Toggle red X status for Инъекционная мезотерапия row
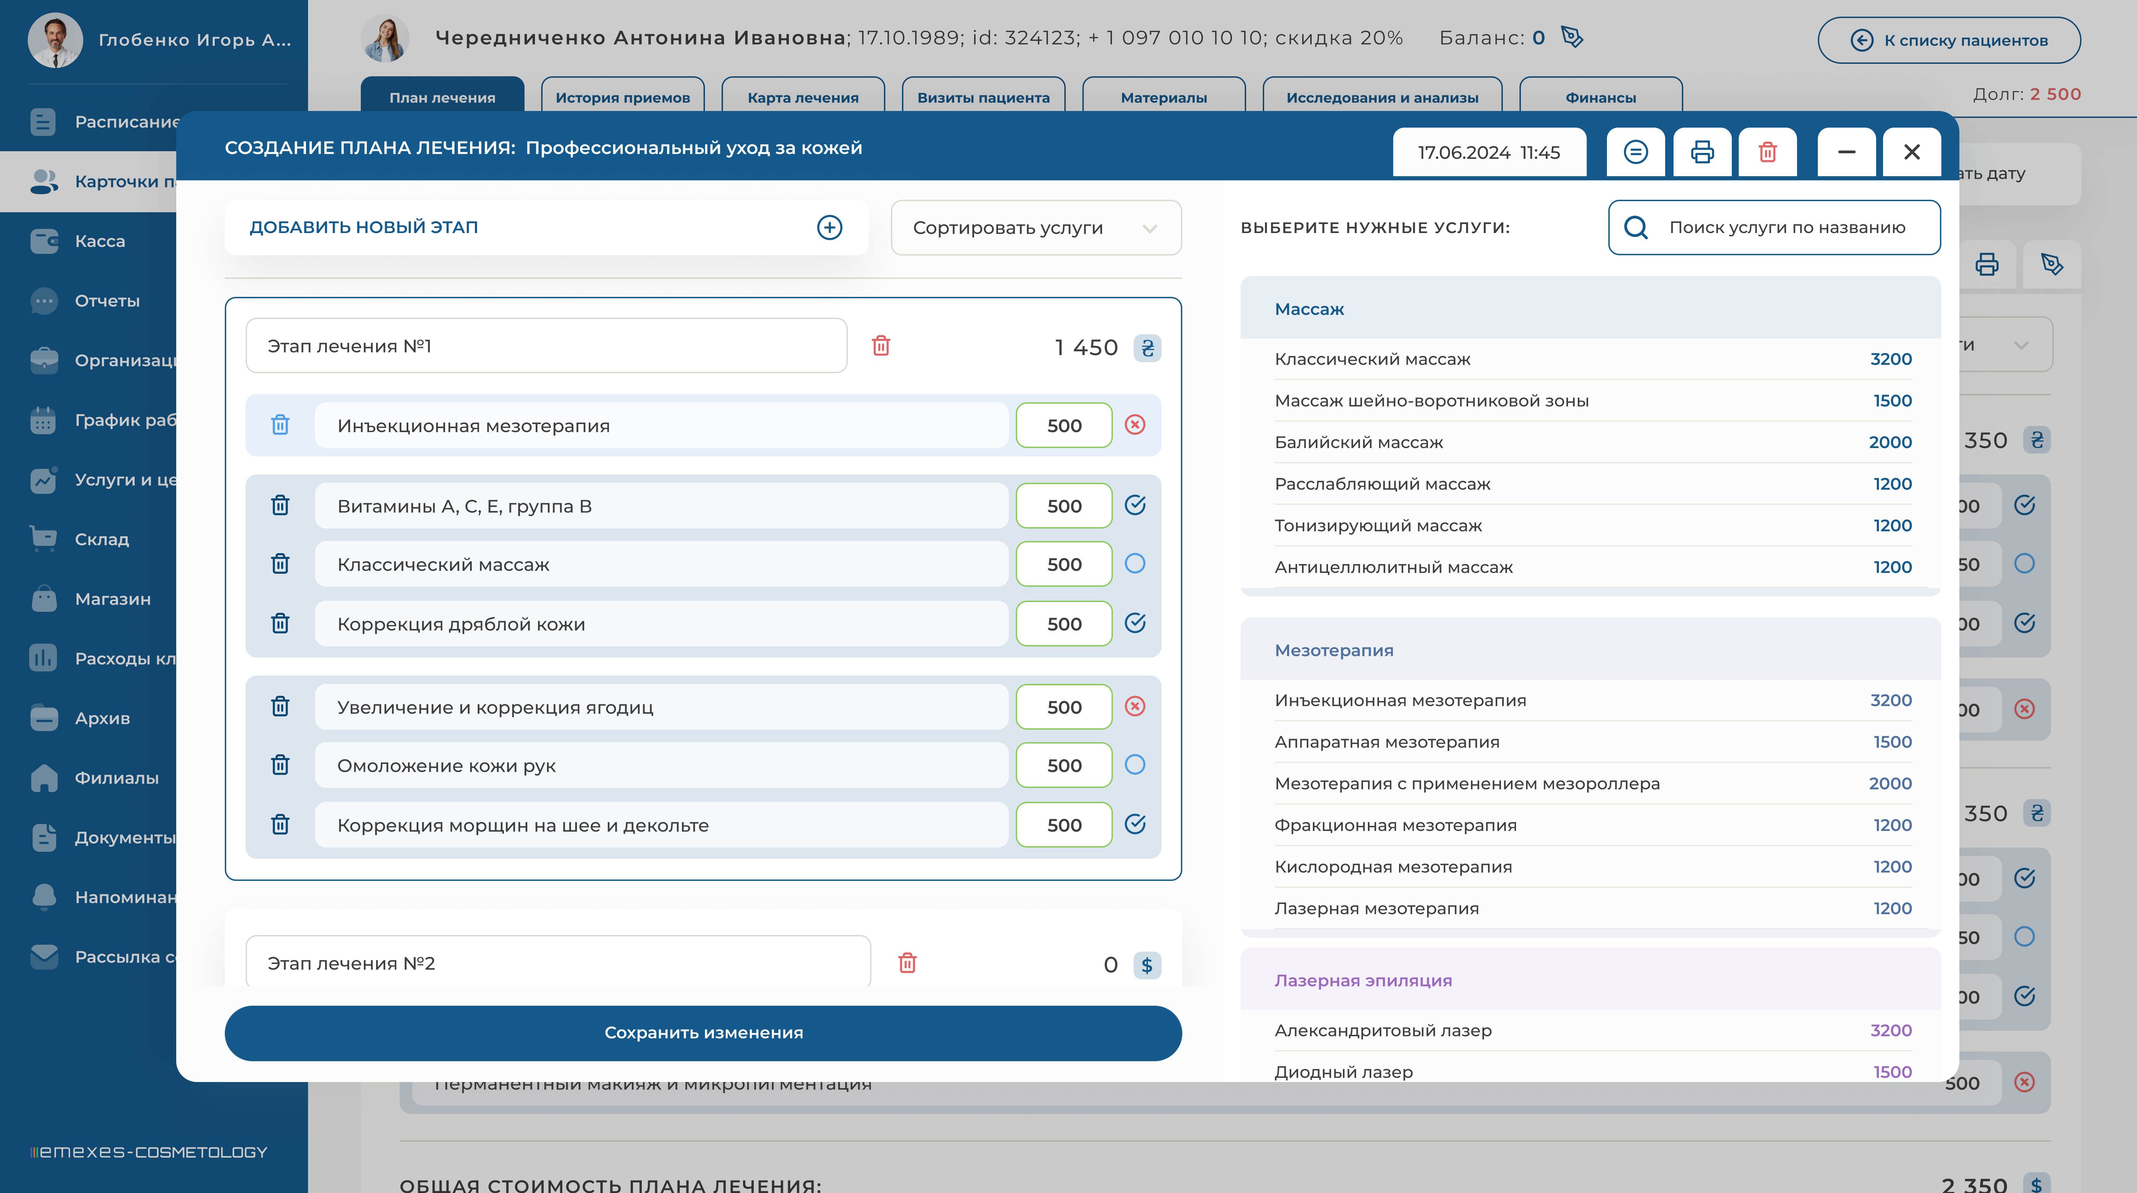 click(x=1135, y=425)
